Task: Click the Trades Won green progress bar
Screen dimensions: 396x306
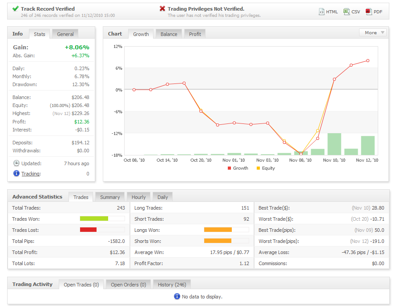Action: 94,219
